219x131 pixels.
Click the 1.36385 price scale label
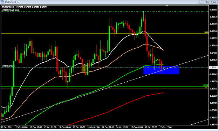click(x=214, y=103)
